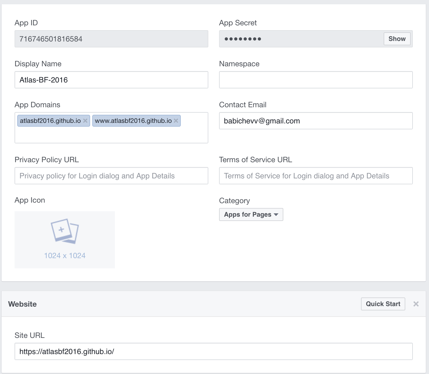Click empty area in App Domains box
Viewport: 429px width, 374px height.
pos(111,135)
